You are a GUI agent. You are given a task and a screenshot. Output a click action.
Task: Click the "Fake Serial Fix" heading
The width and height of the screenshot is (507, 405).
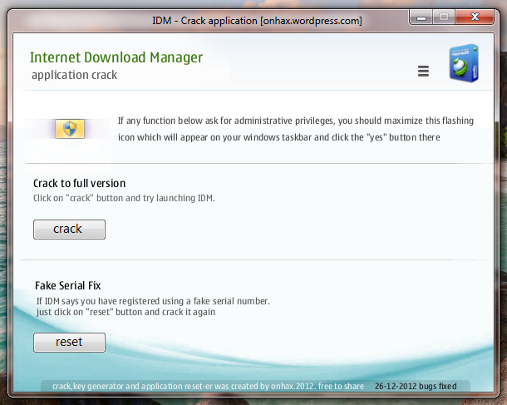coord(68,285)
